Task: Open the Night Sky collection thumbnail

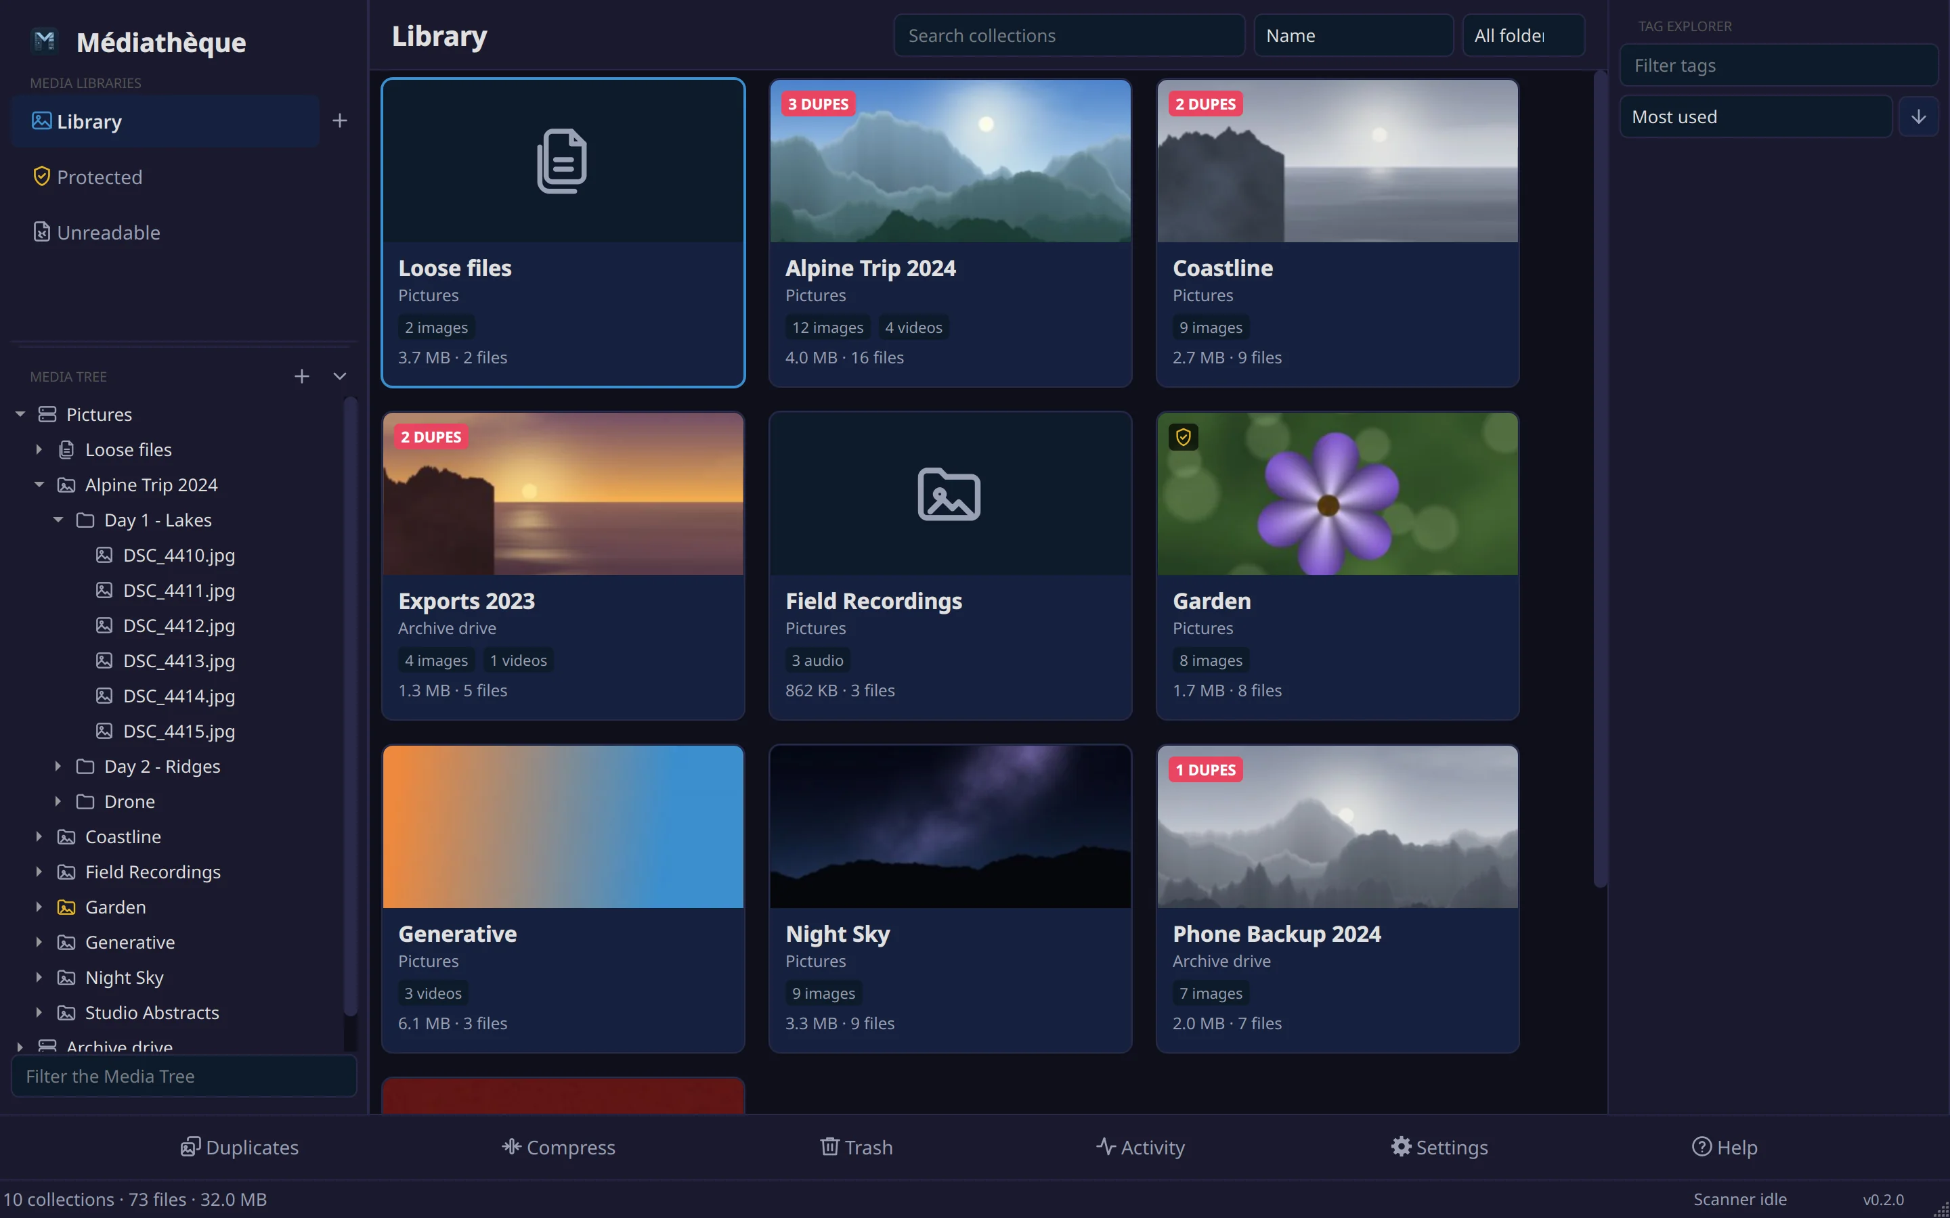Action: [x=950, y=826]
